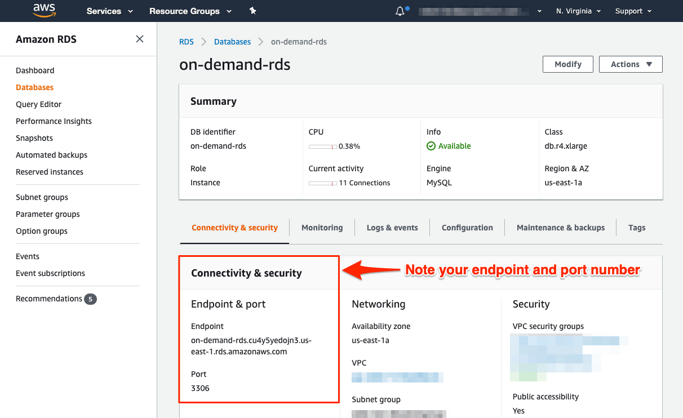Click the pin shortcut icon in navbar
683x418 pixels.
[x=253, y=11]
